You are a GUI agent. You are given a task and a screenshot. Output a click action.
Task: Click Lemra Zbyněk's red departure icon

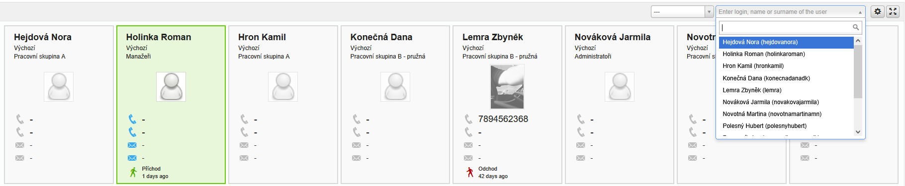[x=470, y=172]
